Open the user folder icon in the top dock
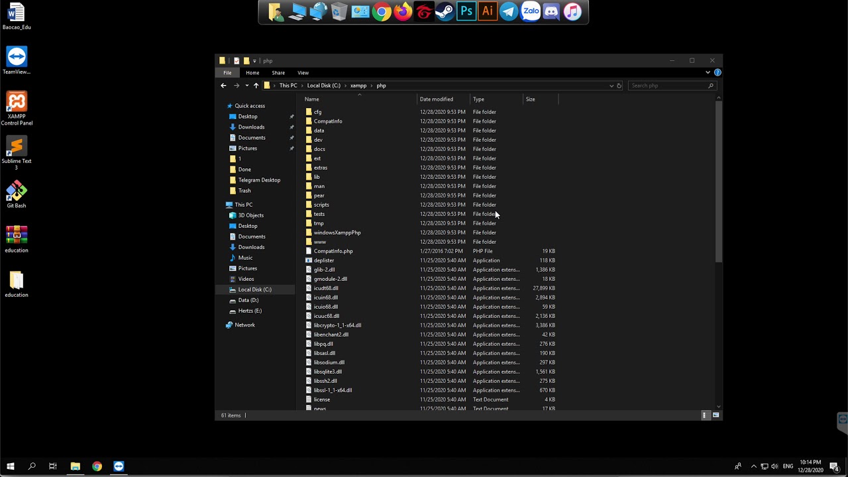 (276, 12)
